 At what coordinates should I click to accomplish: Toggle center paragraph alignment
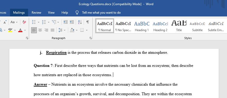click(40, 30)
